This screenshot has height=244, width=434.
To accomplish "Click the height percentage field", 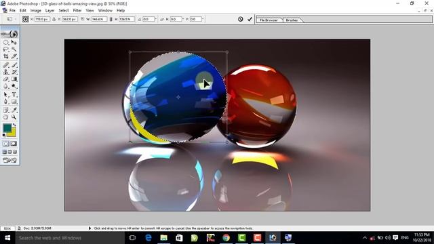I will (127, 19).
